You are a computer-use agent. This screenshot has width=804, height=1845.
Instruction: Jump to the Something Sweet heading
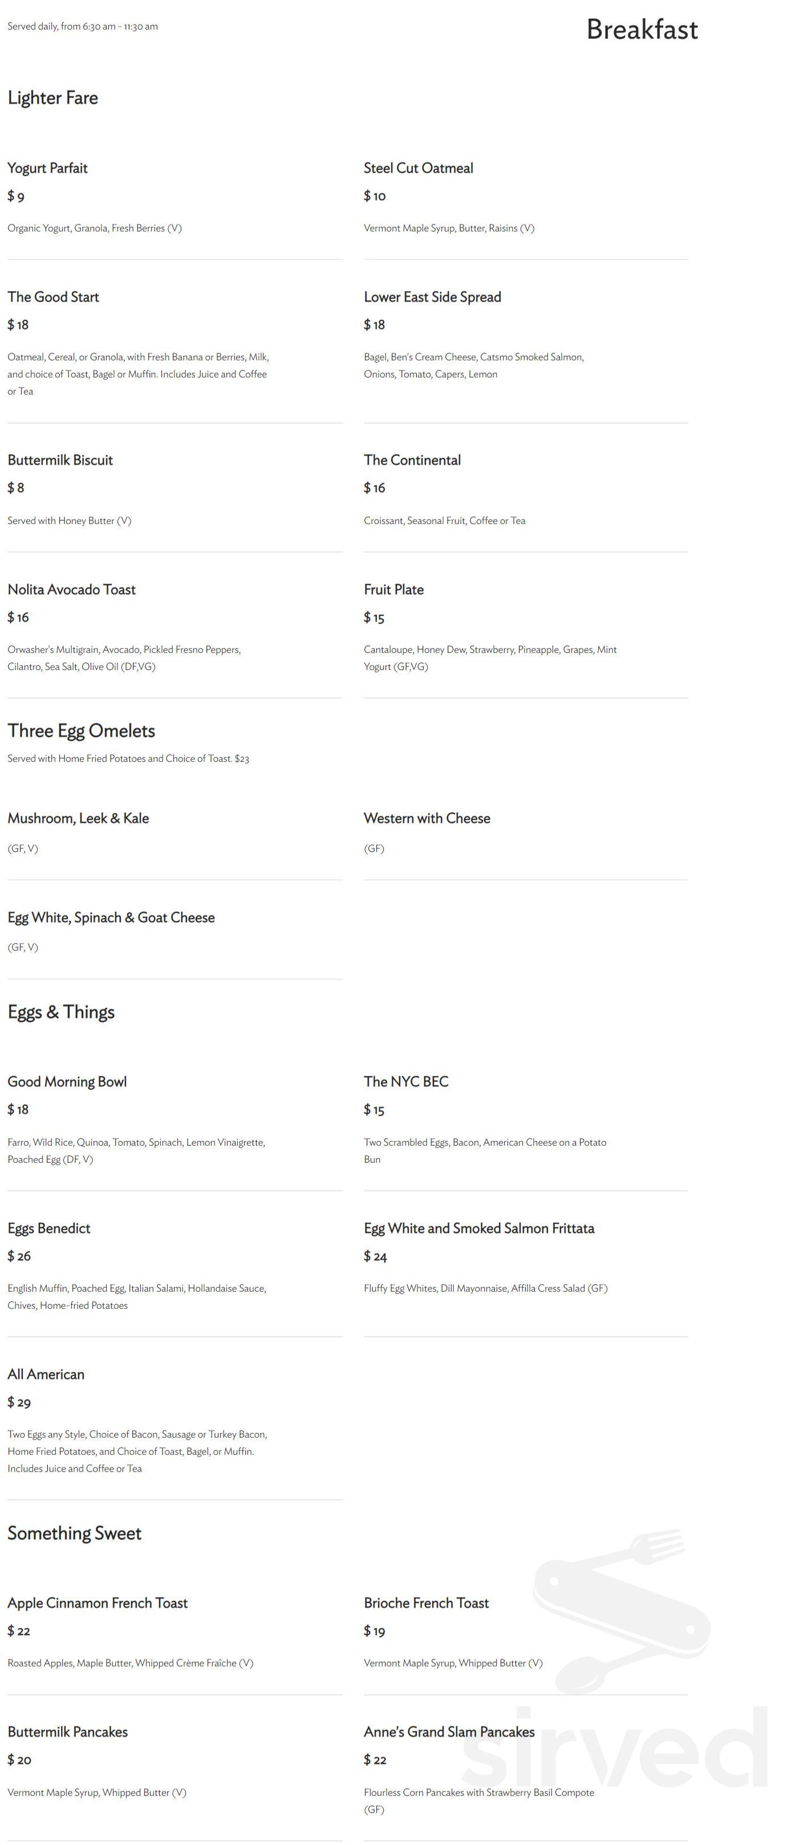[x=75, y=1532]
